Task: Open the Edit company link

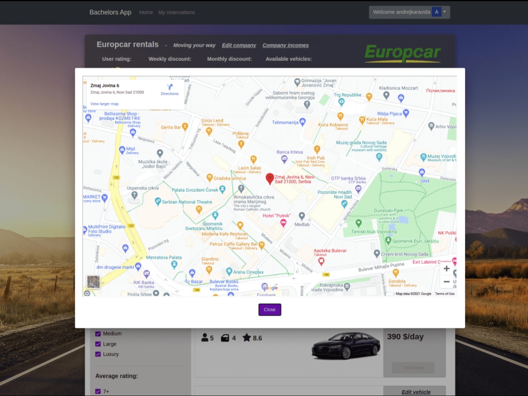Action: pos(239,45)
